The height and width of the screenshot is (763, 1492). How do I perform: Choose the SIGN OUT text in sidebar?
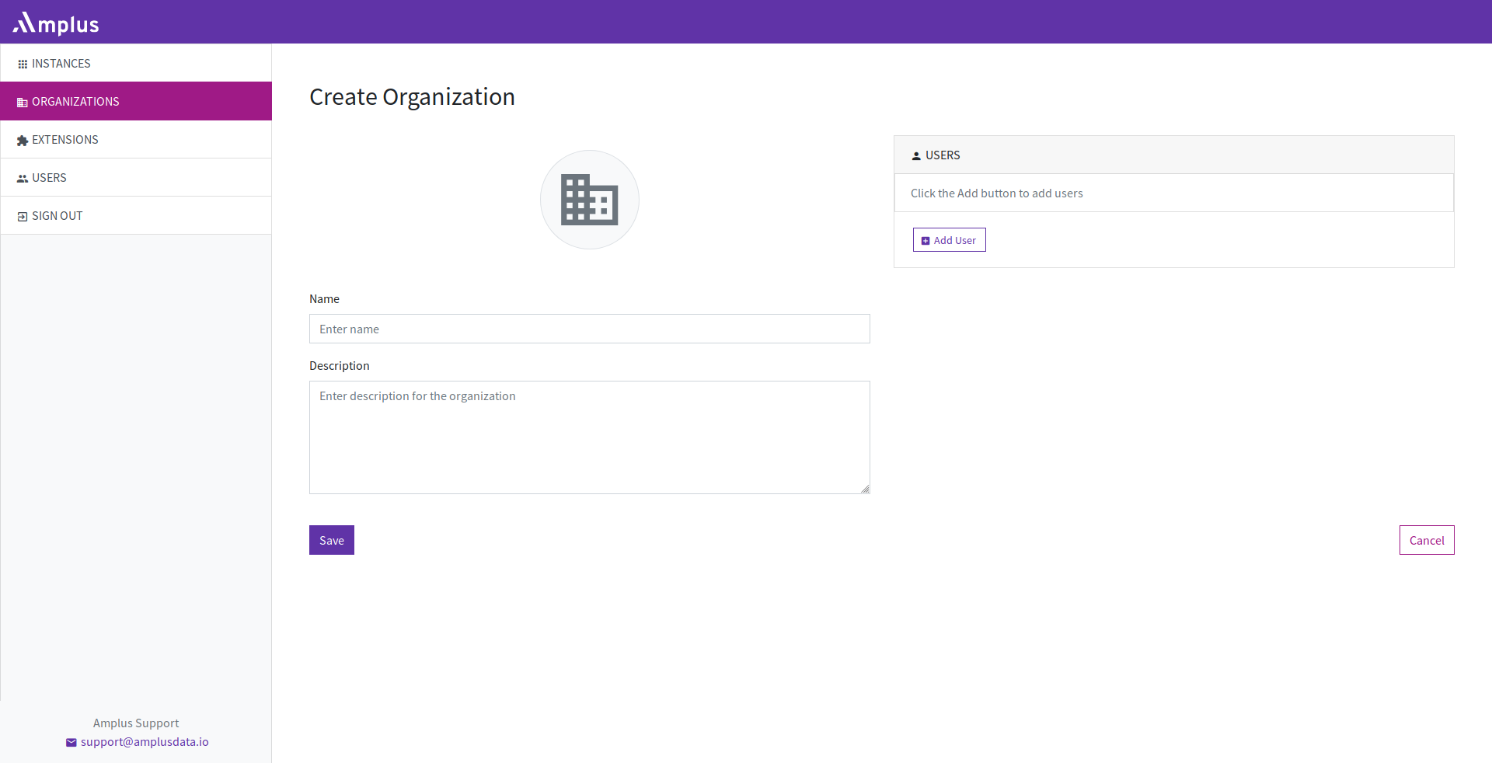point(58,216)
